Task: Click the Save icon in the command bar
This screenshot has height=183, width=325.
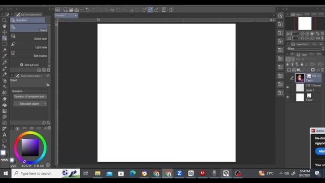Action: pos(77,10)
